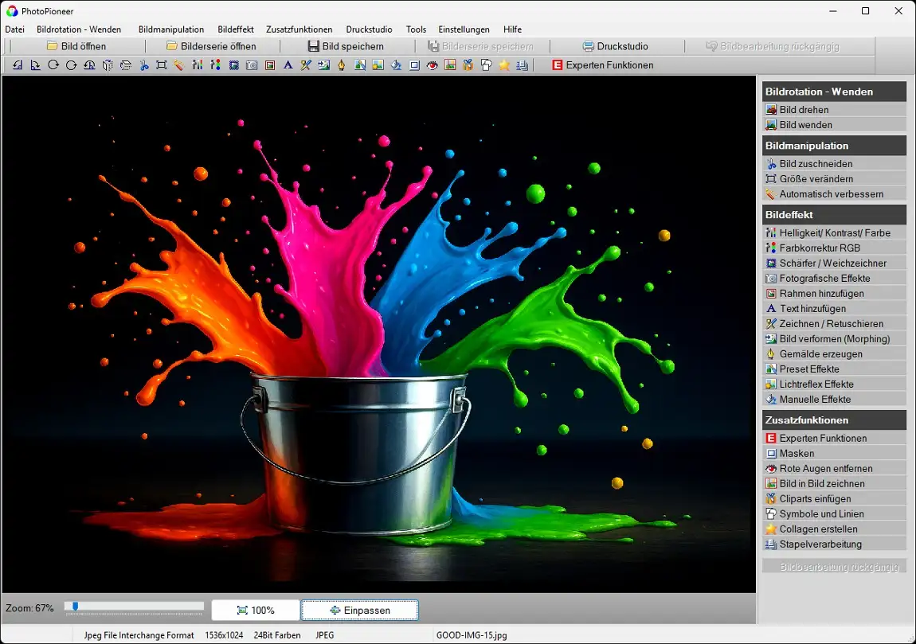
Task: Select 'Bild drehen' in the side panel
Action: pyautogui.click(x=803, y=110)
